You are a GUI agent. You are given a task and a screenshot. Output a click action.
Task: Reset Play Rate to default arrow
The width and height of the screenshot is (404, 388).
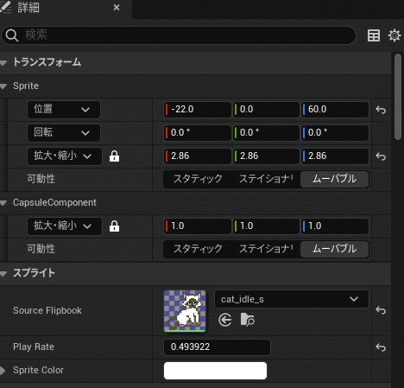coord(381,347)
